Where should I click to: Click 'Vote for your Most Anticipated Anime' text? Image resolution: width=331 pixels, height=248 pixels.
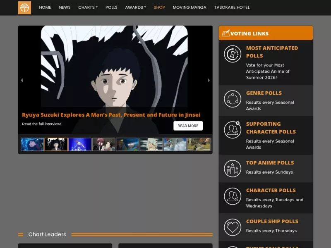pyautogui.click(x=268, y=71)
